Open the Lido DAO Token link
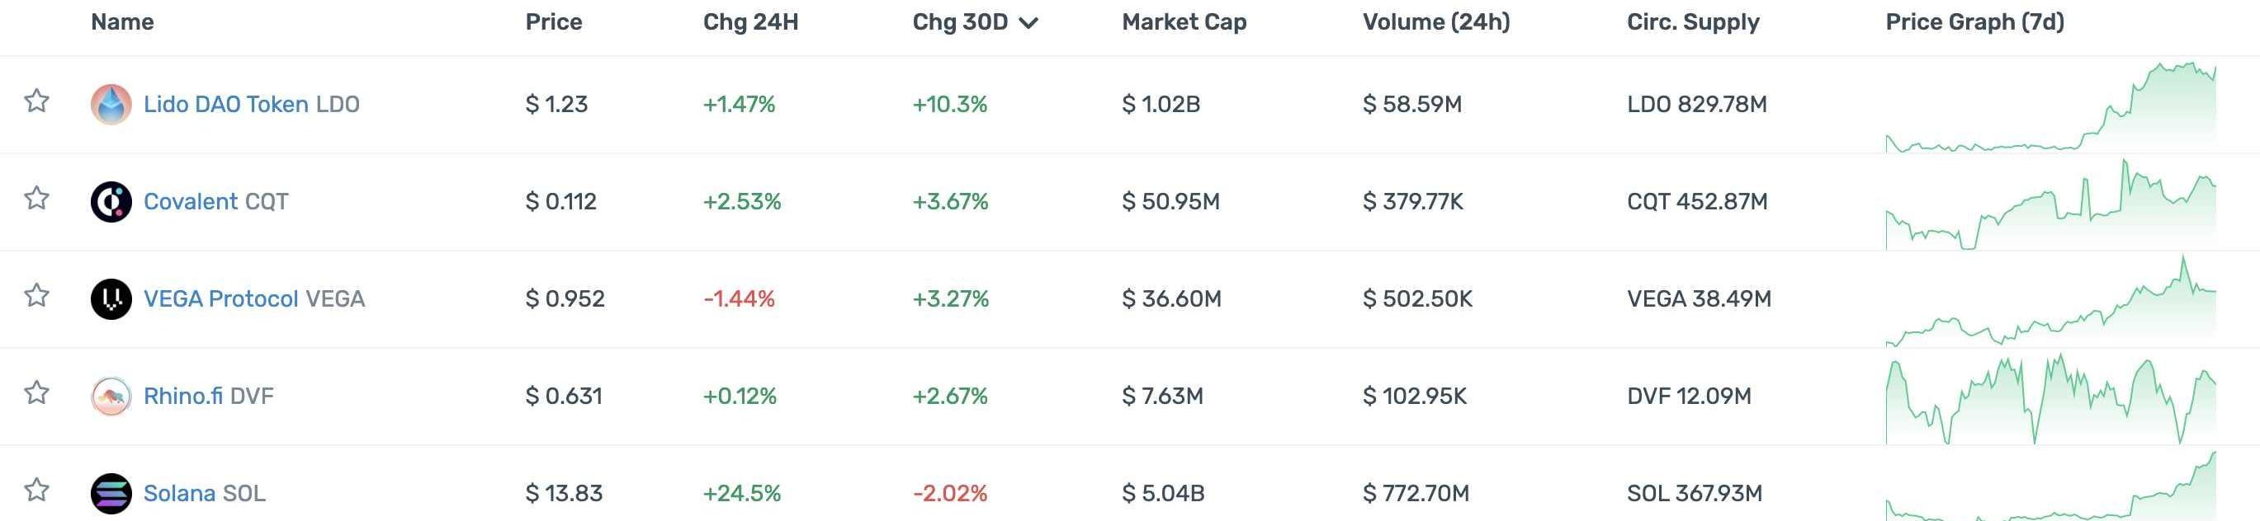The image size is (2260, 521). pos(225,104)
